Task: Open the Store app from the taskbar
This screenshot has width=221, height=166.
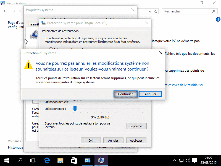Action: point(74,160)
